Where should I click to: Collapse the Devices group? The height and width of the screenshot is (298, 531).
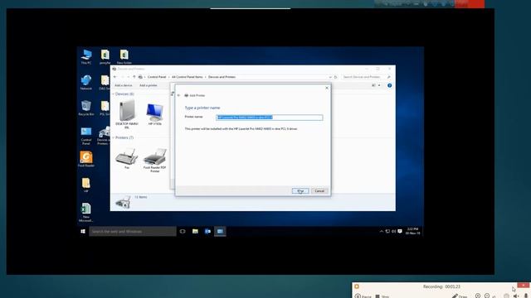tap(113, 94)
